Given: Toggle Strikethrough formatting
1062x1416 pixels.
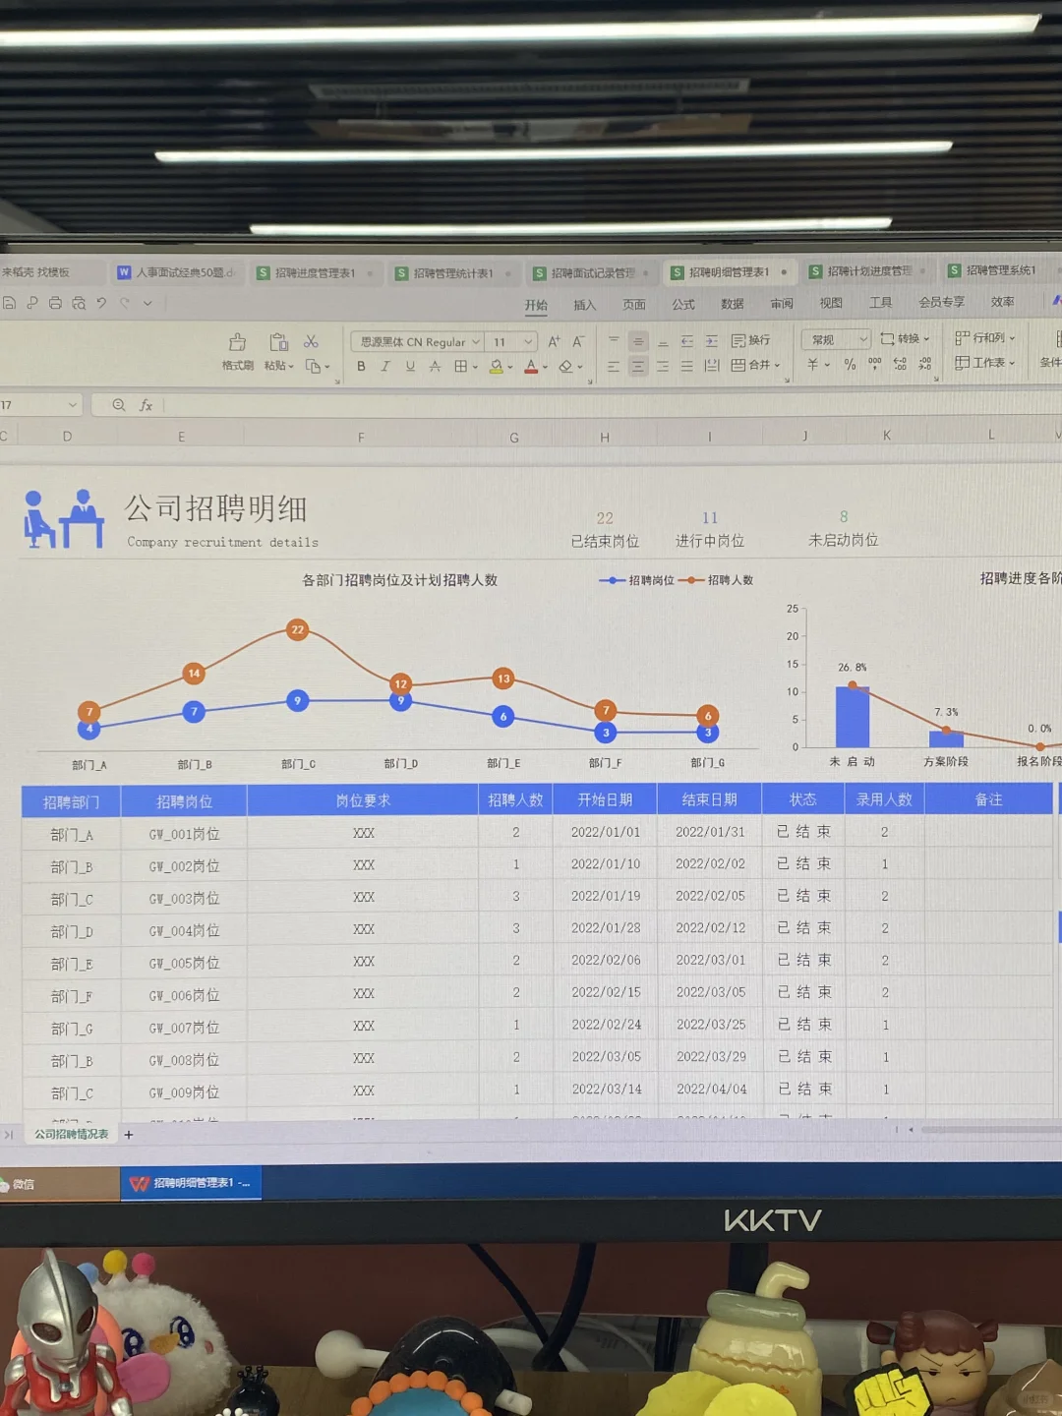Looking at the screenshot, I should (435, 366).
